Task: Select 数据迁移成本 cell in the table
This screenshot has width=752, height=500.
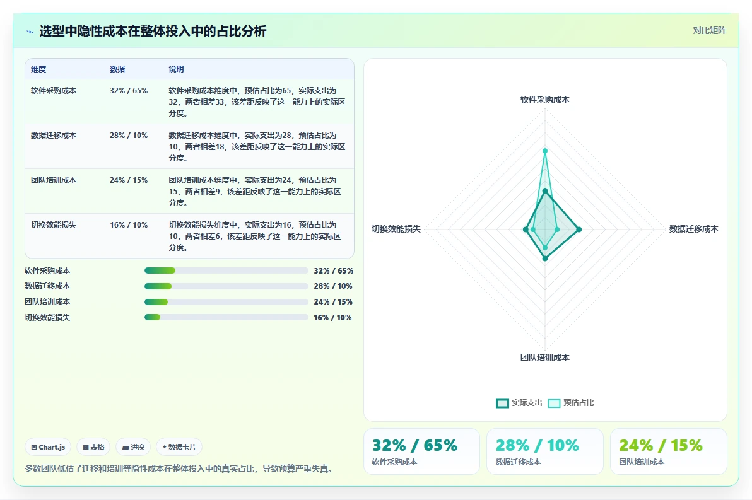Action: (x=53, y=136)
